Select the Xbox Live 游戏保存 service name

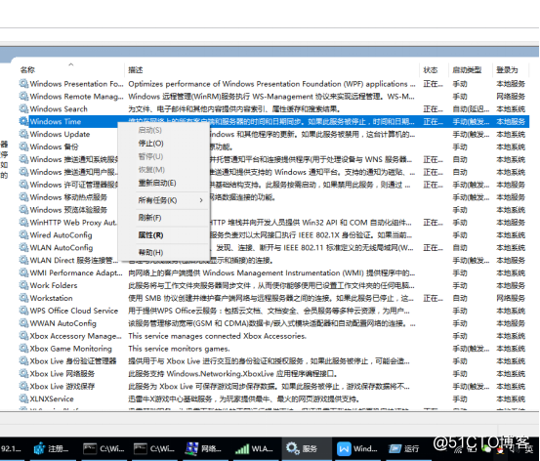click(62, 386)
